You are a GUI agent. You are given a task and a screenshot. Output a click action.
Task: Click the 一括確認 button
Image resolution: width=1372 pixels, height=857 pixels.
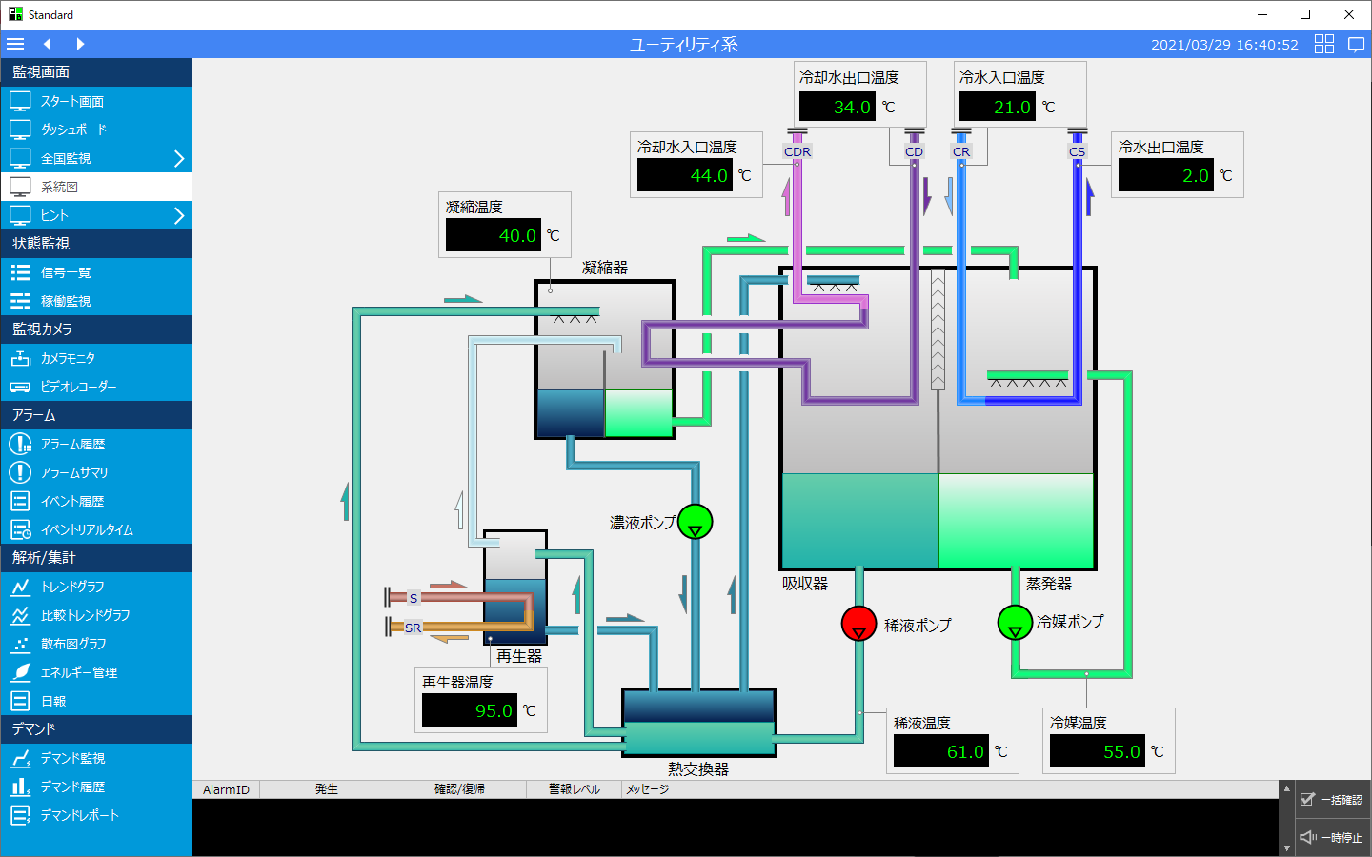click(1332, 800)
